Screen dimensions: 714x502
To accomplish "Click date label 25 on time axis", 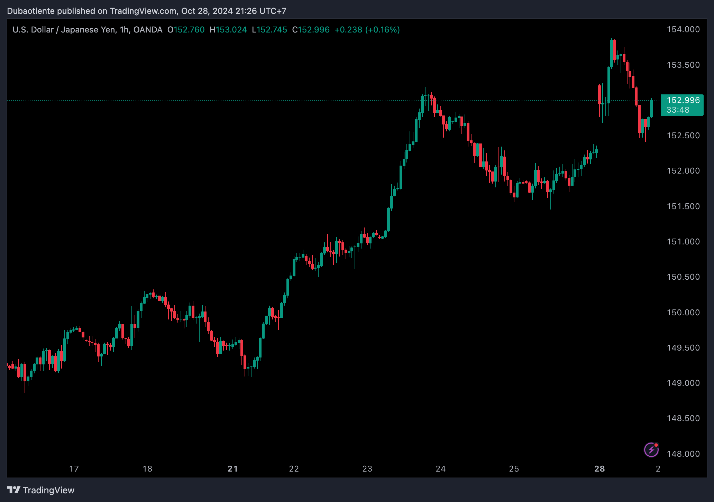I will click(514, 469).
